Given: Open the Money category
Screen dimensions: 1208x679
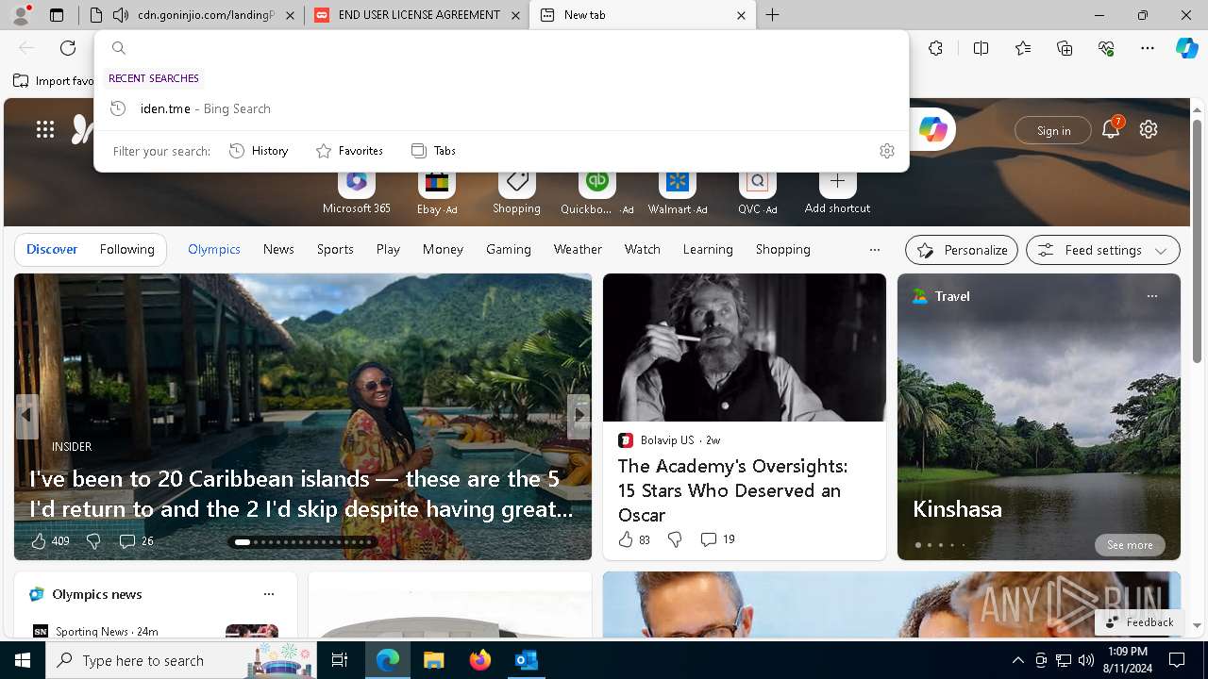Looking at the screenshot, I should pyautogui.click(x=443, y=250).
